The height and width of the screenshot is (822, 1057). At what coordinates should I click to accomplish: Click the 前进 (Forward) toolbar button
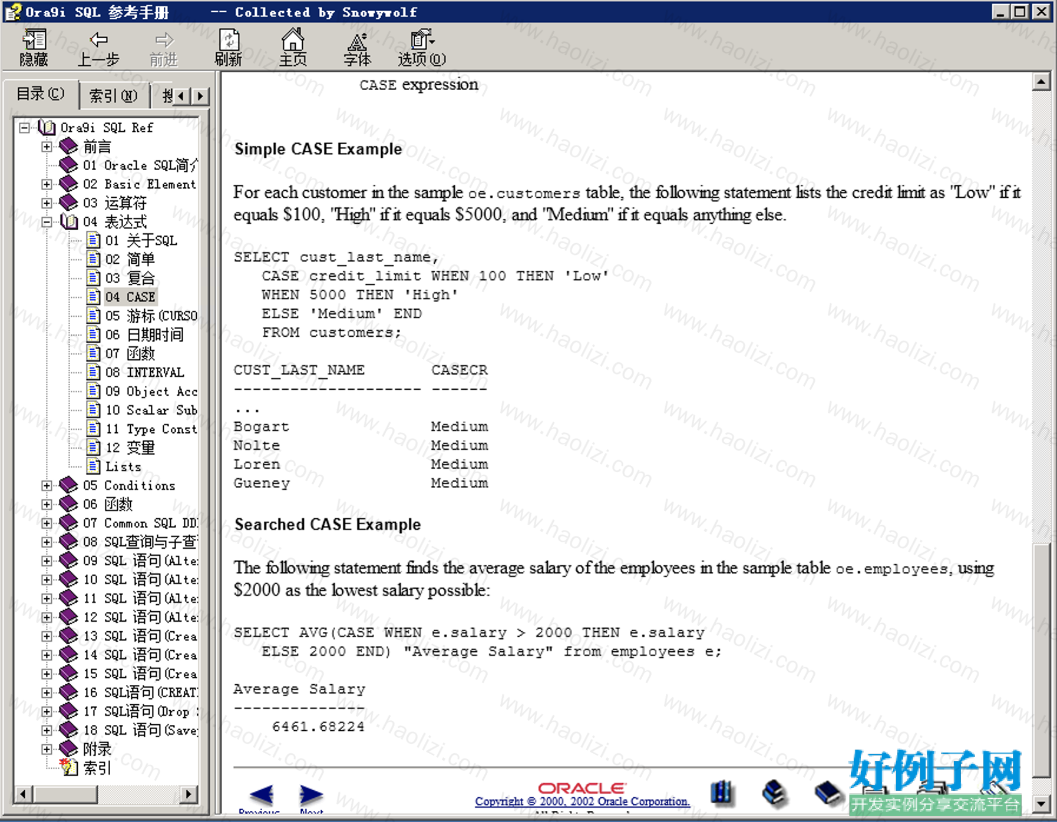[x=163, y=48]
